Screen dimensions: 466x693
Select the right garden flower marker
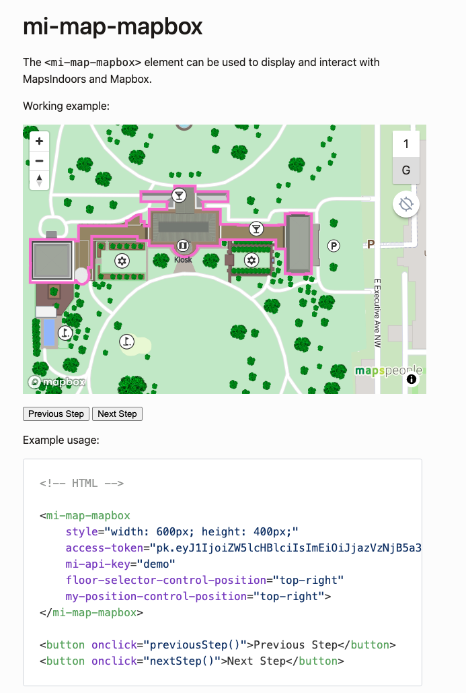coord(251,260)
